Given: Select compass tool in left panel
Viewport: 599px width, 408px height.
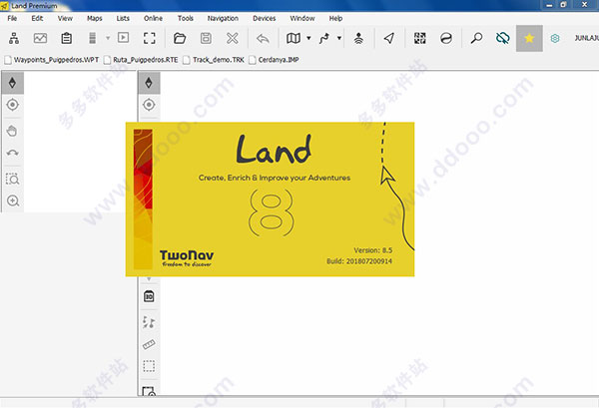Looking at the screenshot, I should (x=12, y=83).
